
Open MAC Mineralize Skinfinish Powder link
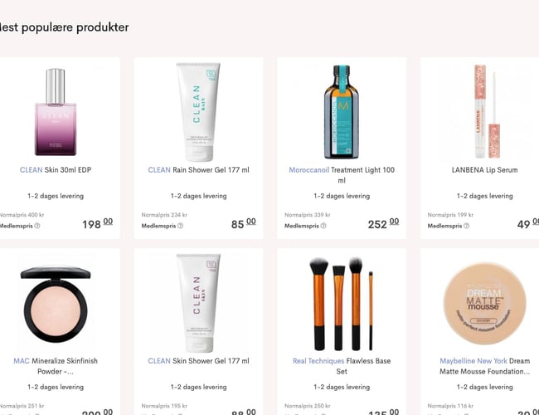[56, 366]
